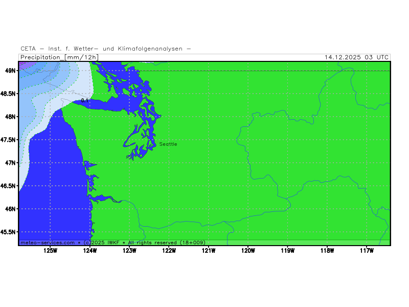Pick the purple precipitation area in corner
409x307 pixels.
(24, 64)
